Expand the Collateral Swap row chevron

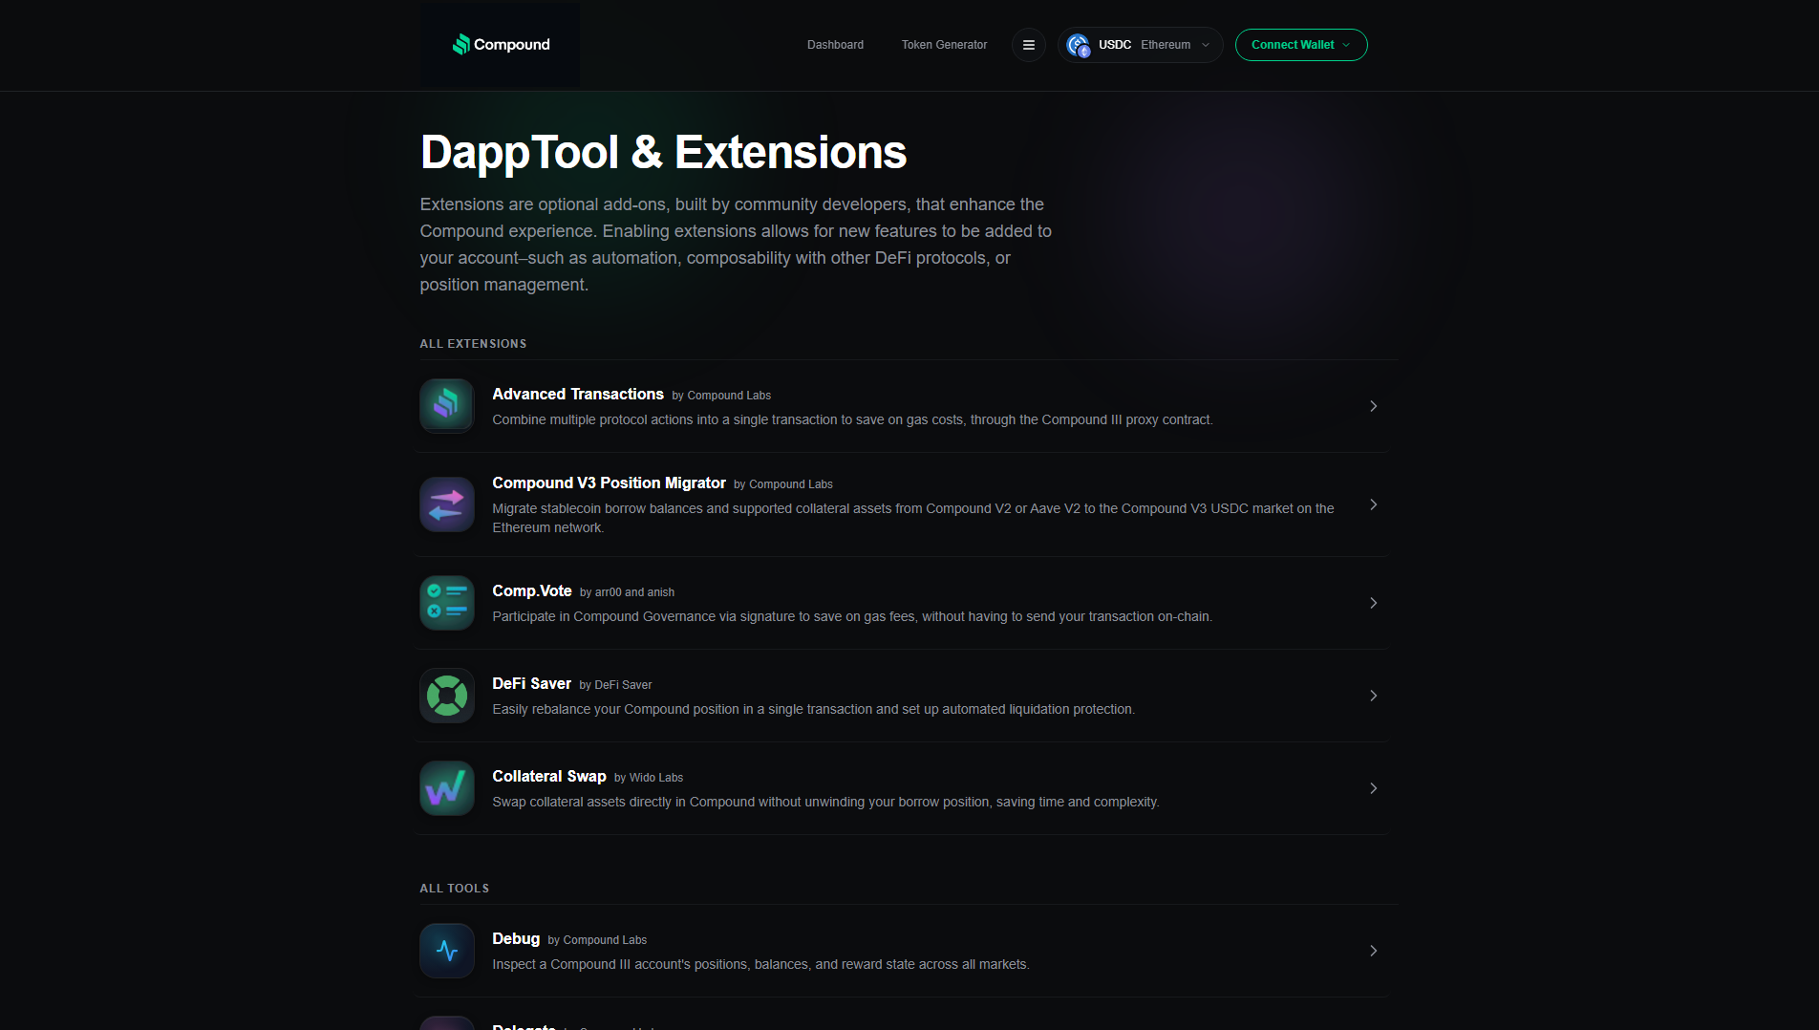click(x=1373, y=788)
